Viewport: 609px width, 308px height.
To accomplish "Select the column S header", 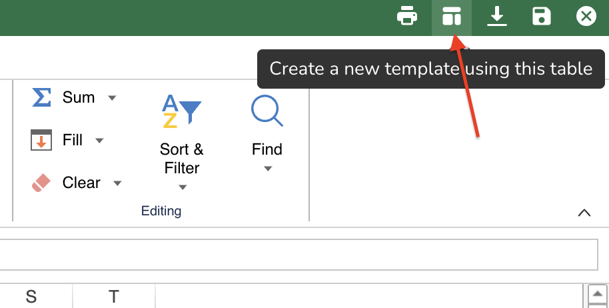I will click(x=31, y=297).
